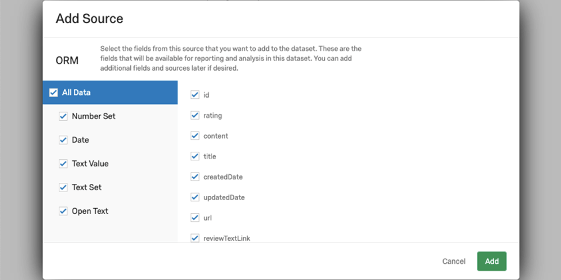This screenshot has width=561, height=280.
Task: Toggle the Number Set checkbox
Action: coord(63,116)
